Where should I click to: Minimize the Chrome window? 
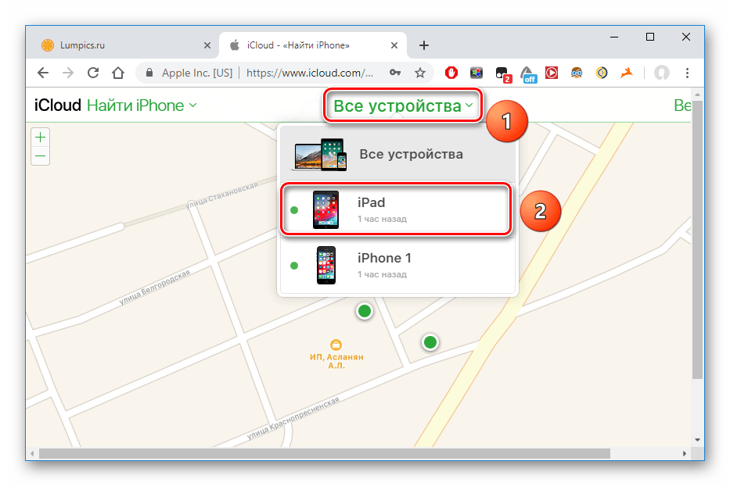click(614, 37)
